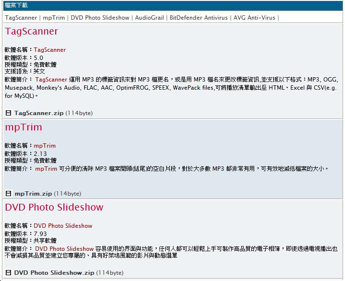Open mpTrim link in the 軟體名稱 row
345x281 pixels.
point(45,146)
